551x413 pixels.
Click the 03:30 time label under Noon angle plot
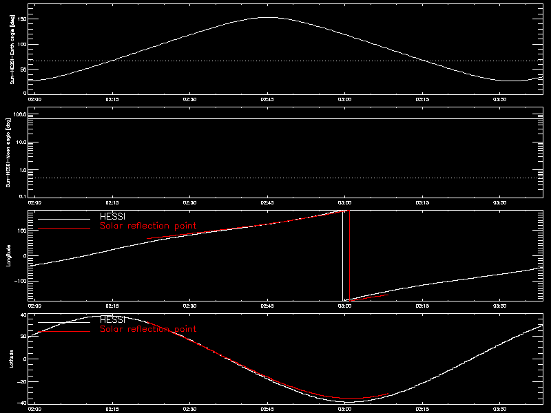pyautogui.click(x=500, y=202)
